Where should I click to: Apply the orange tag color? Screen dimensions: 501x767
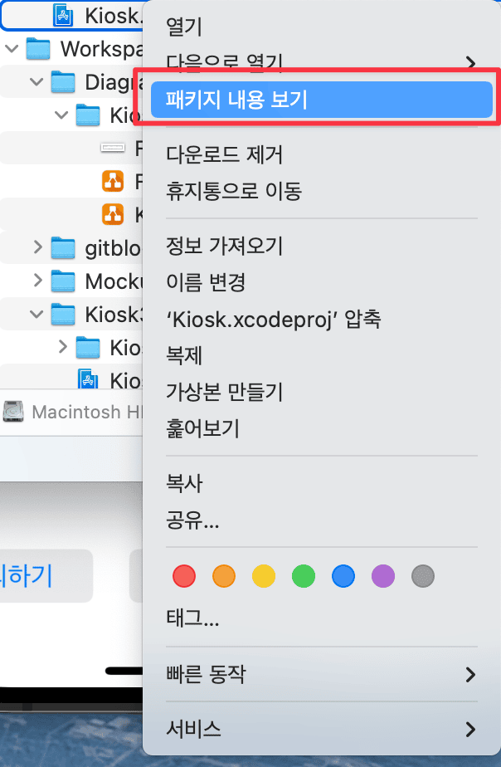click(224, 576)
